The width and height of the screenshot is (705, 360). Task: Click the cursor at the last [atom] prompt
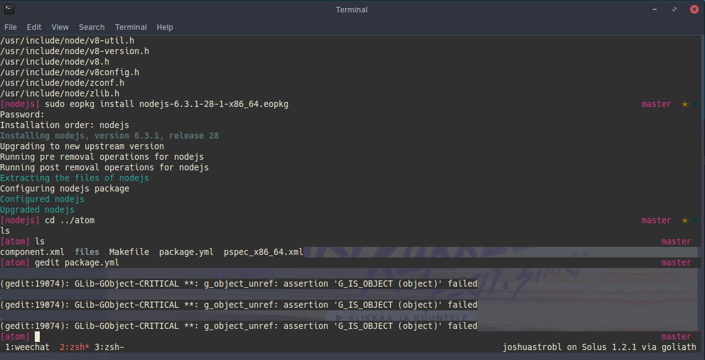[37, 336]
